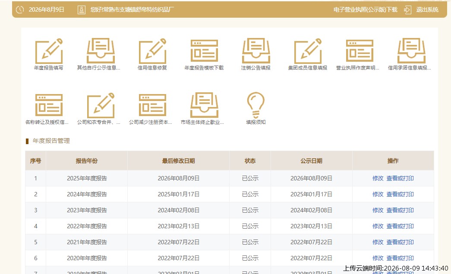The width and height of the screenshot is (451, 274).
Task: Open 市场主体终止歇业 icon
Action: tap(204, 105)
